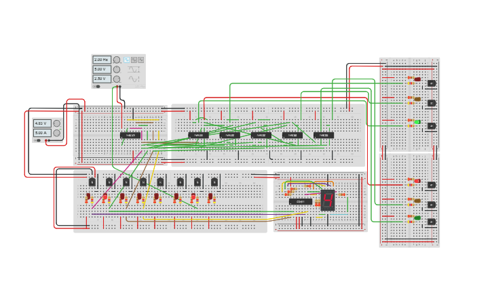Choose the sine waveform on the function generator
This screenshot has height=307, width=492.
pos(134,60)
